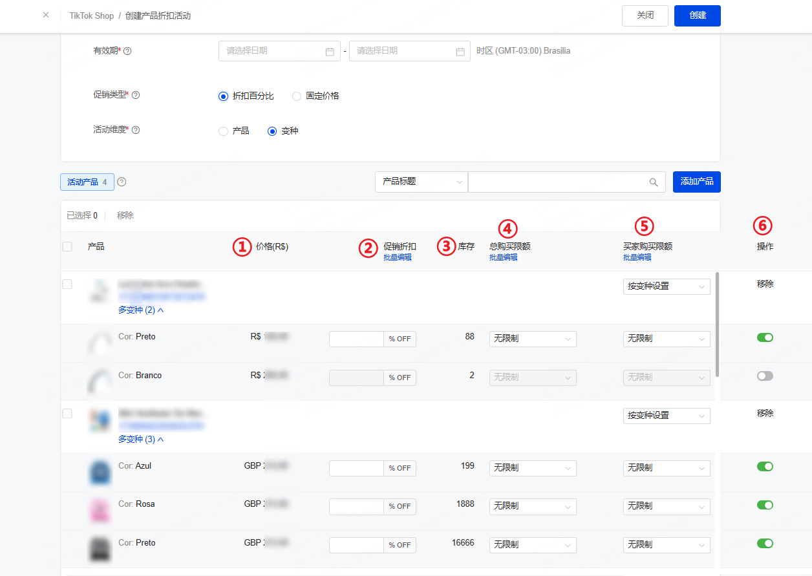Check the first product's checkbox
The width and height of the screenshot is (812, 576).
click(67, 284)
